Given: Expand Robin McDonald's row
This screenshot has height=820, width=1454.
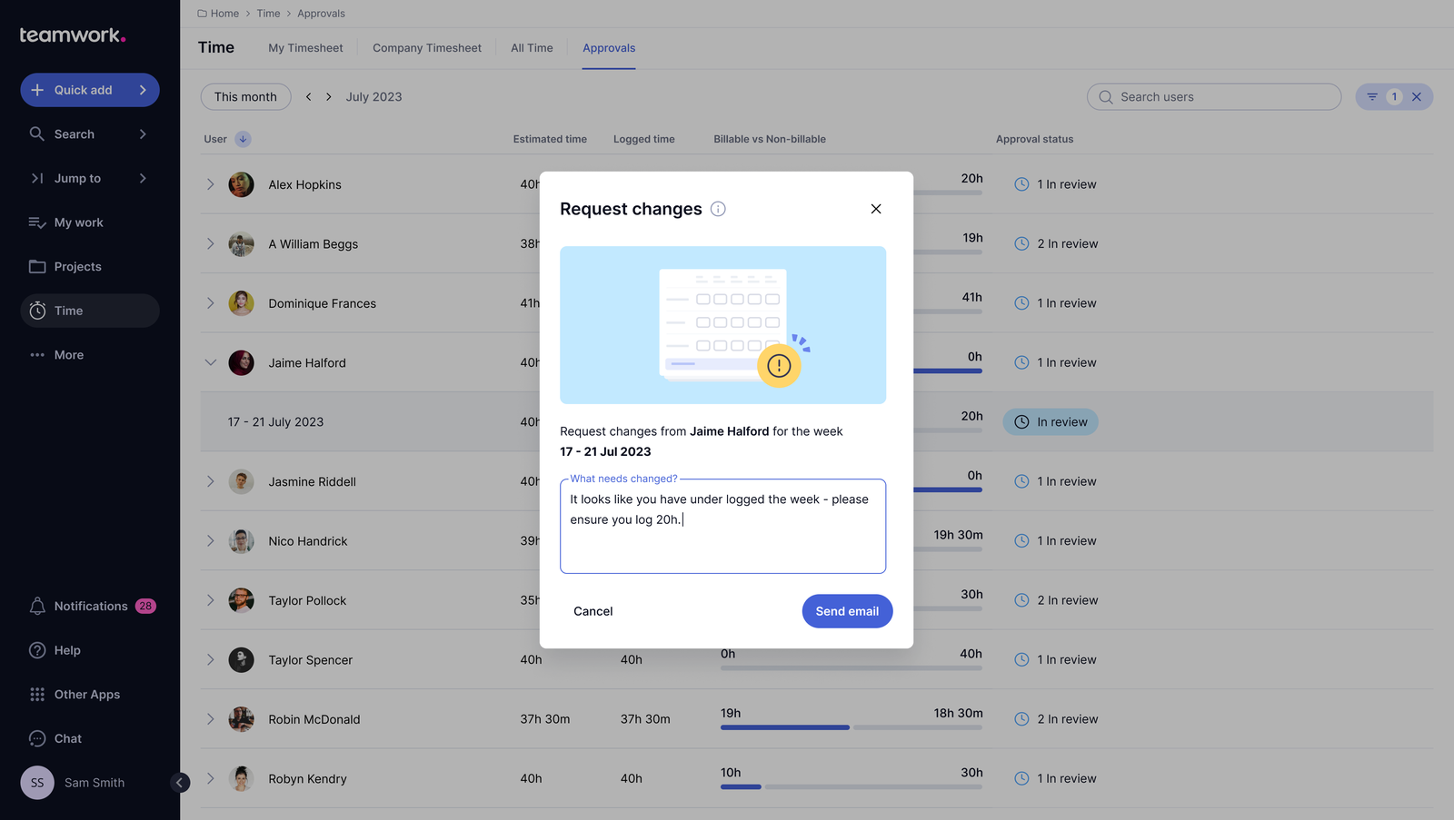Looking at the screenshot, I should tap(211, 718).
